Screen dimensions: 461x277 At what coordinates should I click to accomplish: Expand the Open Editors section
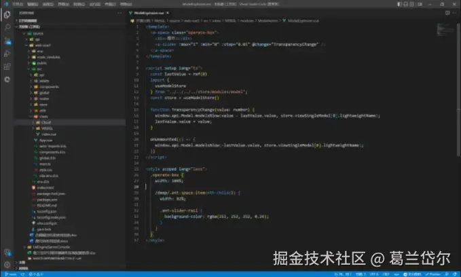coord(70,20)
